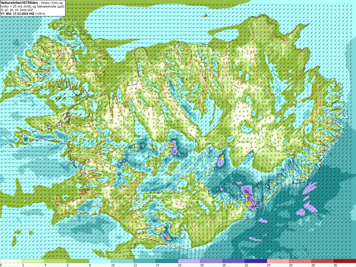This screenshot has width=356, height=267.
Task: Click the cyan 10–12 legend swatch
Action: pos(122,261)
